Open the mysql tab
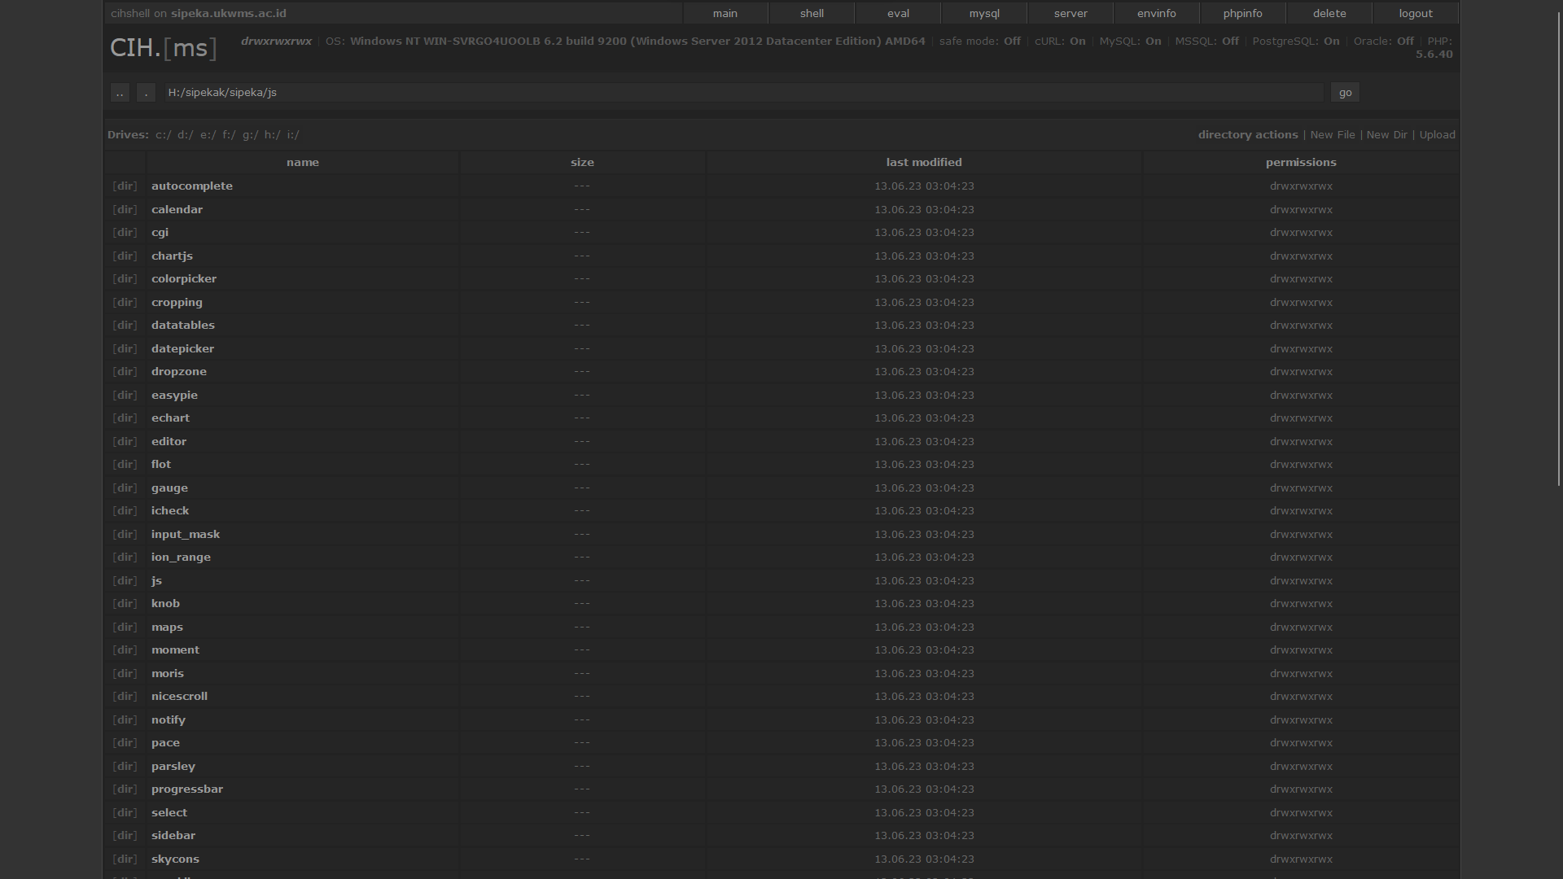This screenshot has width=1563, height=879. (984, 13)
